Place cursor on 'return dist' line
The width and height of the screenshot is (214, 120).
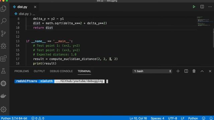pos(43,28)
